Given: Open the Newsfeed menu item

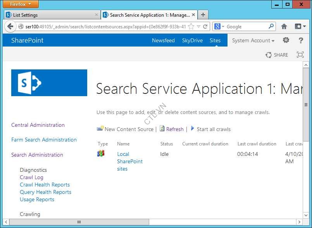Looking at the screenshot, I should [x=163, y=40].
